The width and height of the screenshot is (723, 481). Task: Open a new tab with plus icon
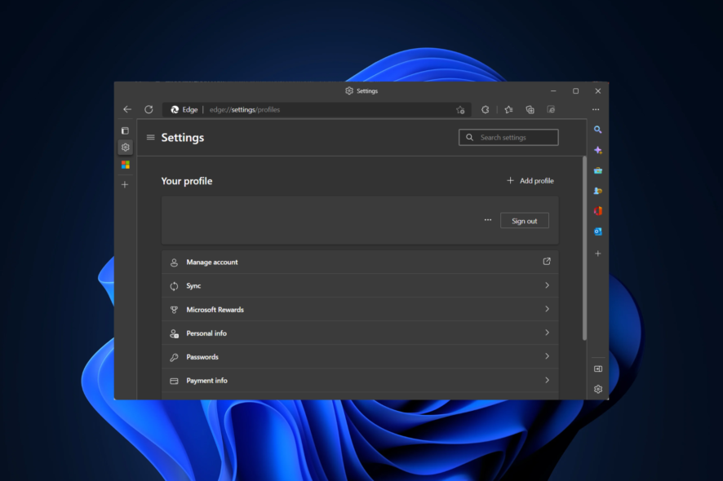coord(125,185)
